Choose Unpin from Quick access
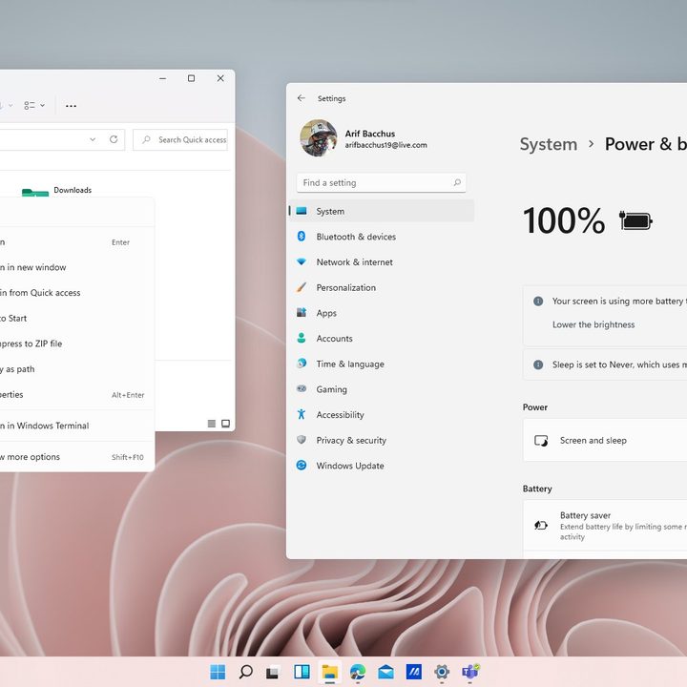Image resolution: width=687 pixels, height=687 pixels. click(76, 293)
